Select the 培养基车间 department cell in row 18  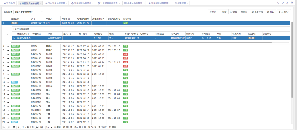click(x=37, y=110)
